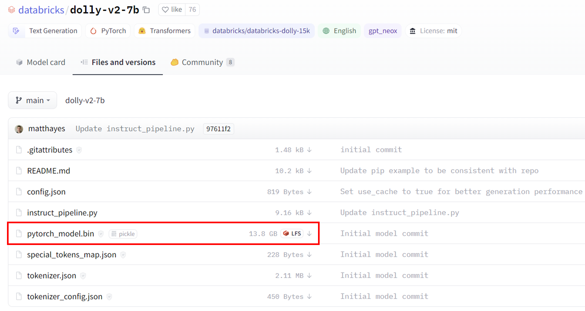Open databricks-dolly-15k dataset tag
The width and height of the screenshot is (585, 311).
click(257, 31)
